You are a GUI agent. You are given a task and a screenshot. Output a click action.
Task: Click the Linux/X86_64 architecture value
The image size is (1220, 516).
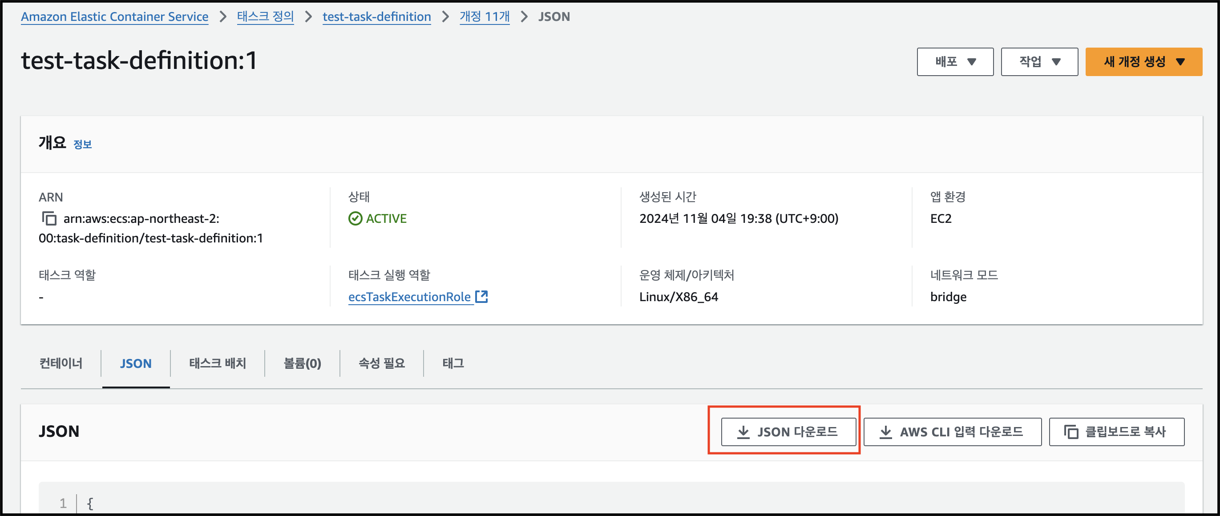(x=679, y=297)
